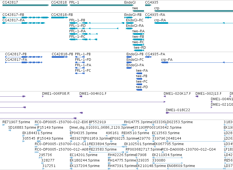Click the EndoGI-PA protein label
The width and height of the screenshot is (233, 170).
(x=135, y=65)
